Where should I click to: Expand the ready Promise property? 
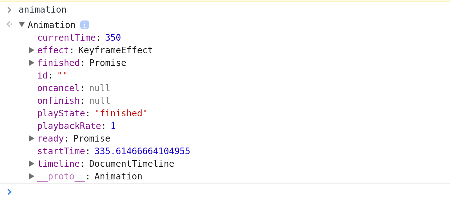pos(31,138)
